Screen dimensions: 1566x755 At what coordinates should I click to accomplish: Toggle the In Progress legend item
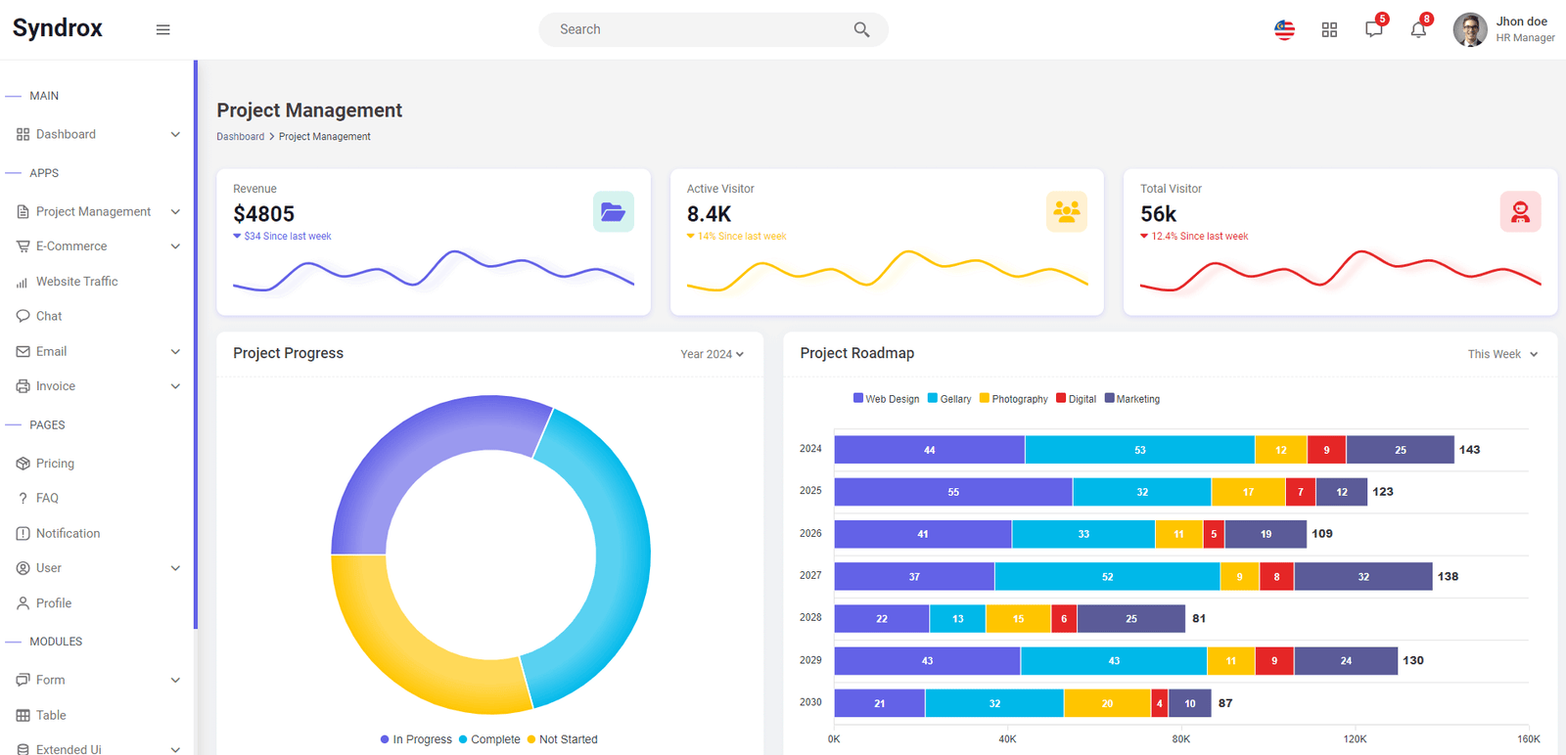[416, 739]
